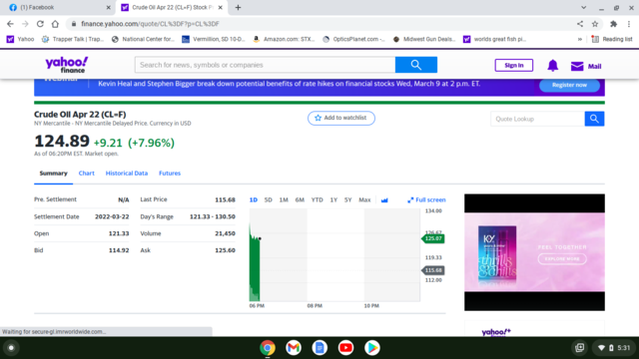The width and height of the screenshot is (639, 359).
Task: Switch to the Futures tab
Action: 170,173
